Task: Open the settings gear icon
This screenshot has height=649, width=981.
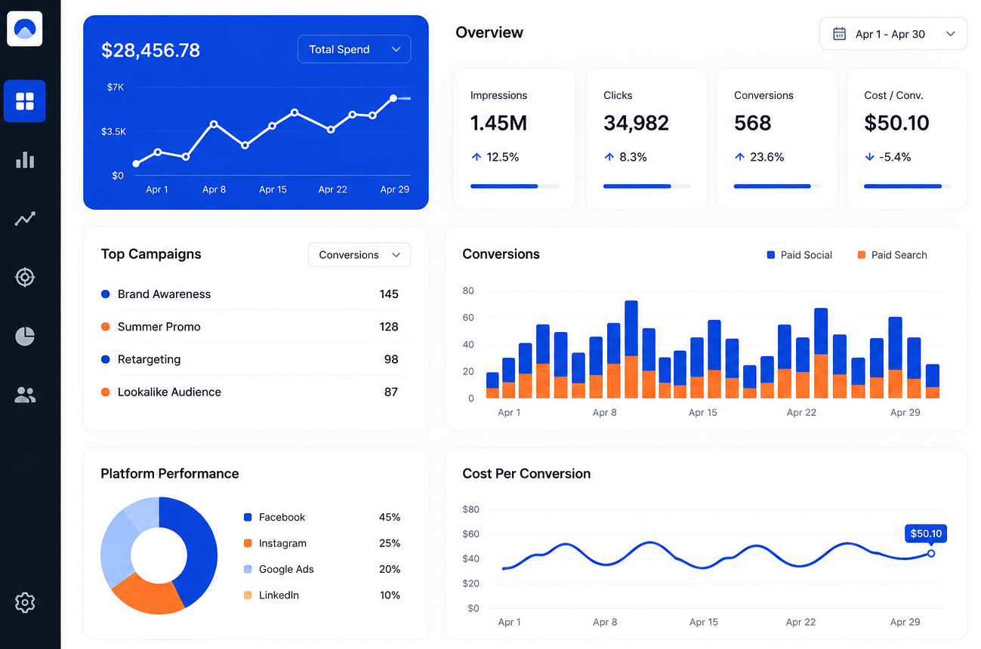Action: click(25, 602)
